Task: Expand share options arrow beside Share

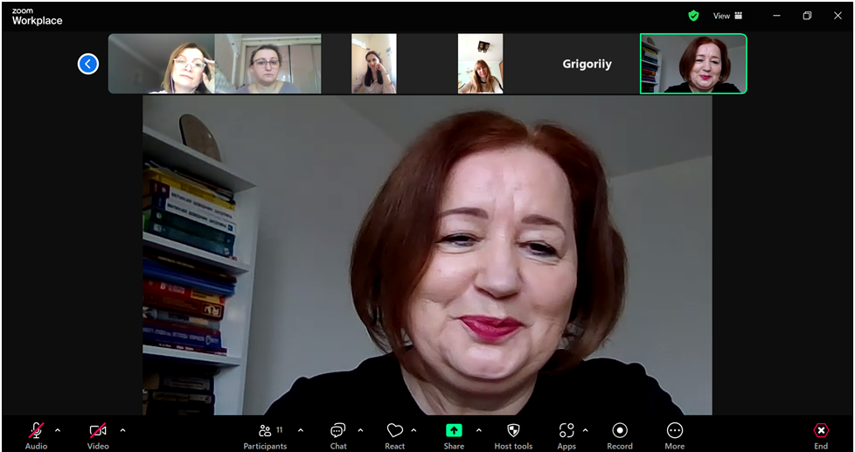Action: tap(478, 430)
